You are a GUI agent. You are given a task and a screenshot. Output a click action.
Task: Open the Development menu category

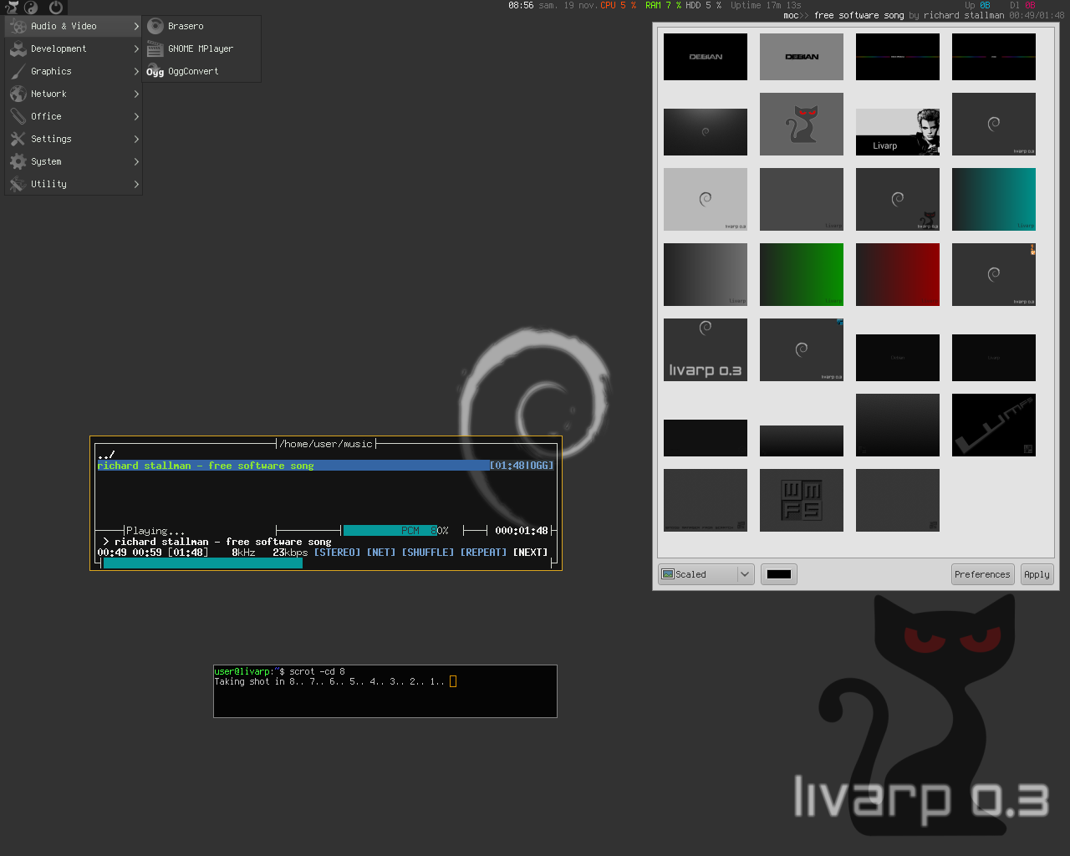tap(74, 48)
